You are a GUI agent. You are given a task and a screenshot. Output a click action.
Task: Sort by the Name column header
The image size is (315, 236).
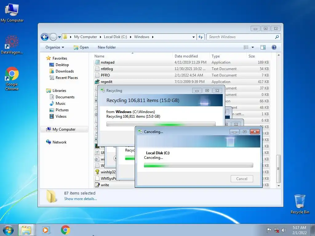(x=133, y=56)
